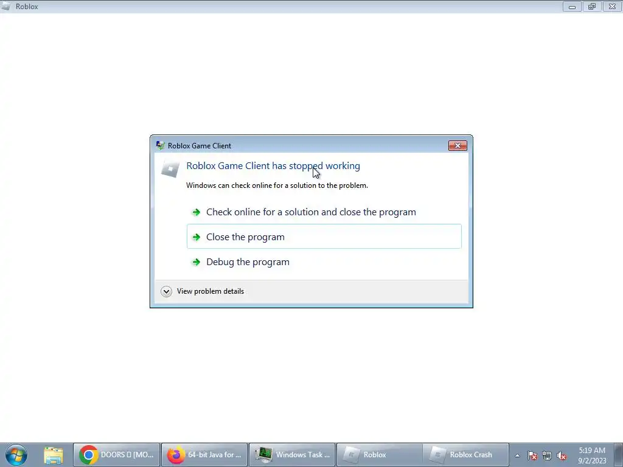623x467 pixels.
Task: Minimize the main Roblox window
Action: (572, 6)
